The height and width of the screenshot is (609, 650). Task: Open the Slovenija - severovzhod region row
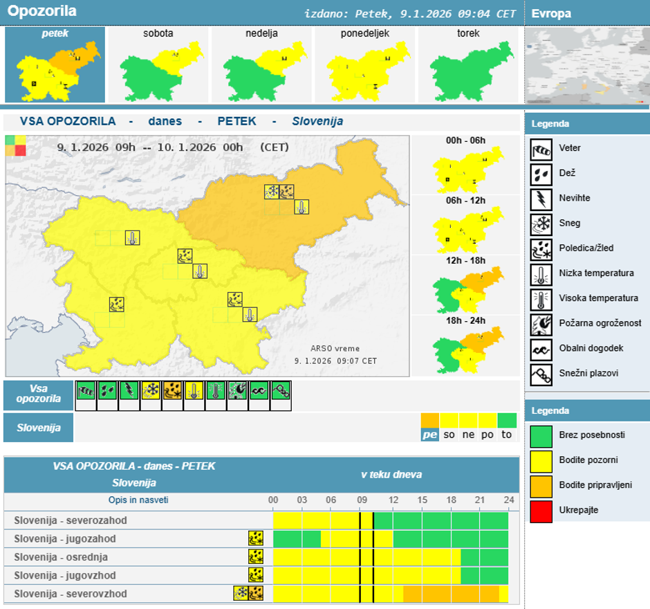point(71,594)
